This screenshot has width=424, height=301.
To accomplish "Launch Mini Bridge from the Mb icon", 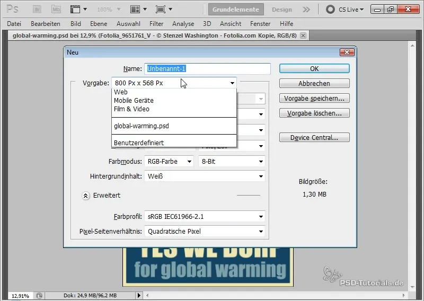I will pos(56,10).
